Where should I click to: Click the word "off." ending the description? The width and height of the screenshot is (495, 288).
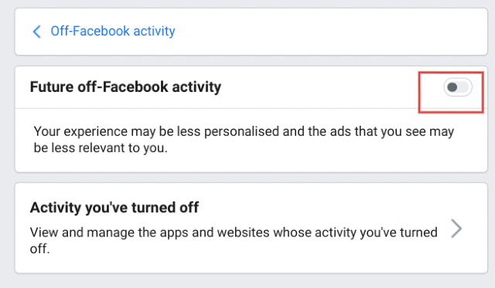(39, 249)
